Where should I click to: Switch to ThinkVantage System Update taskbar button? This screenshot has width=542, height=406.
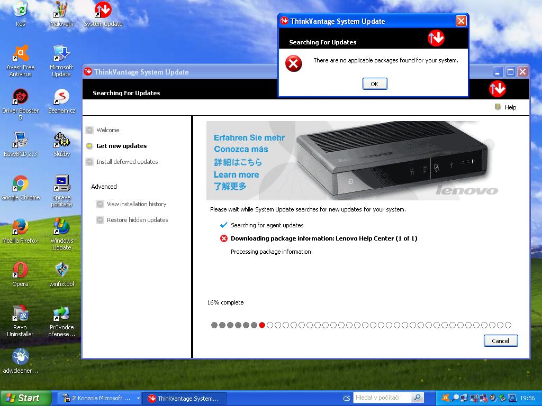pyautogui.click(x=185, y=399)
